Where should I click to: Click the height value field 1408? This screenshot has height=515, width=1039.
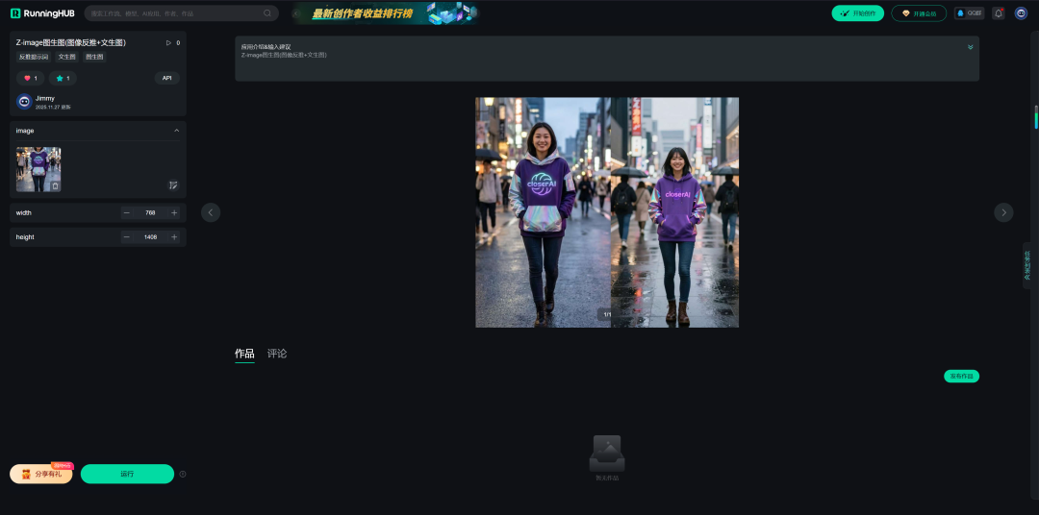150,237
